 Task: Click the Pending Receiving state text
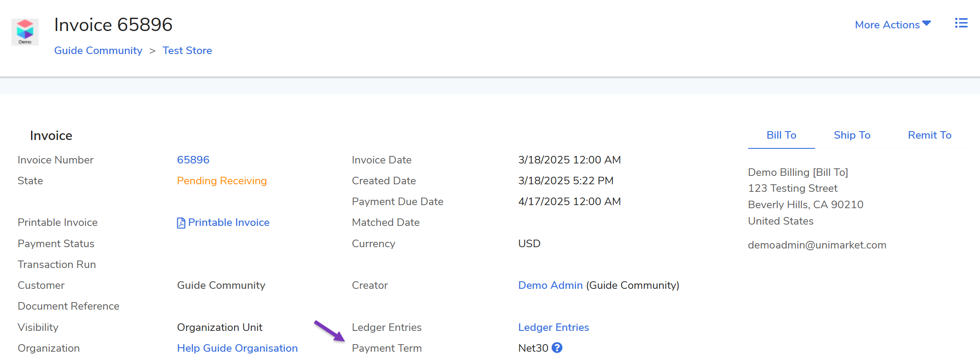click(x=222, y=181)
